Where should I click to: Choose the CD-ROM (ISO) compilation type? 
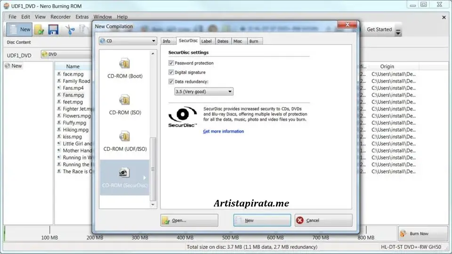click(x=124, y=100)
